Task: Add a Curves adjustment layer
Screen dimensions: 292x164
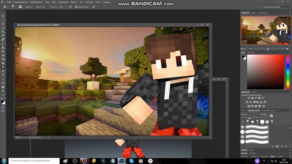Action: [256, 98]
